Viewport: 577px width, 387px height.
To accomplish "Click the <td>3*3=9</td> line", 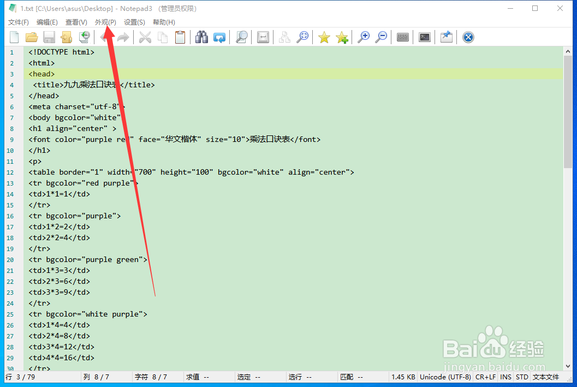I will click(x=60, y=292).
